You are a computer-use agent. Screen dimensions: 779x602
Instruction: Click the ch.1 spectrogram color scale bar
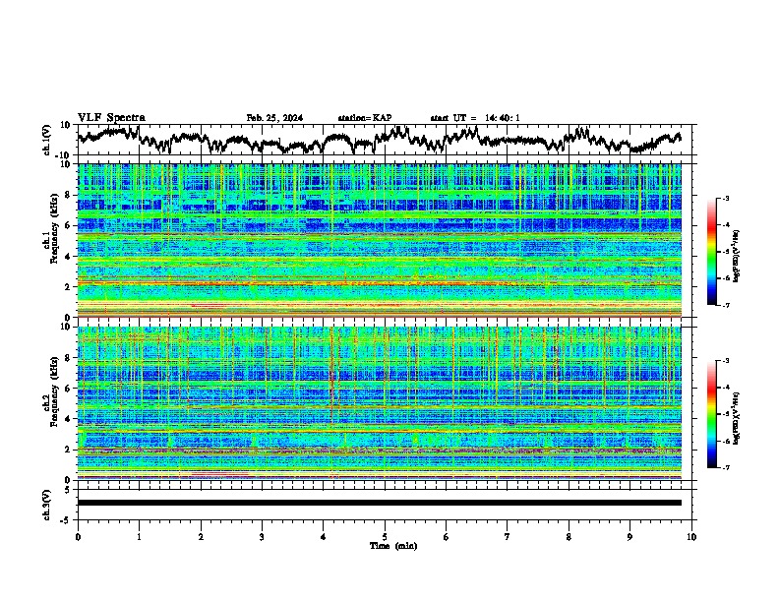tap(711, 252)
